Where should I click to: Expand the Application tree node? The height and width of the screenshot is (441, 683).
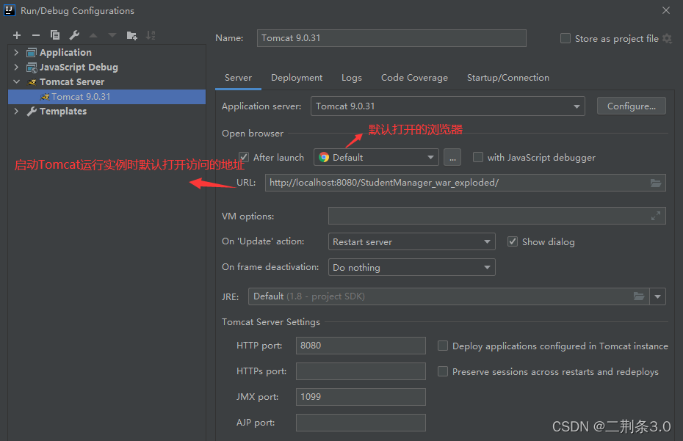click(17, 53)
